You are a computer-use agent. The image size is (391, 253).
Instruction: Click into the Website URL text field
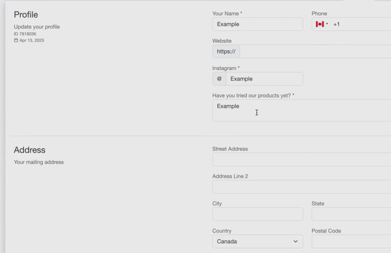click(315, 52)
